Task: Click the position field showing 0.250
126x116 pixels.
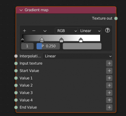Action: (48, 46)
